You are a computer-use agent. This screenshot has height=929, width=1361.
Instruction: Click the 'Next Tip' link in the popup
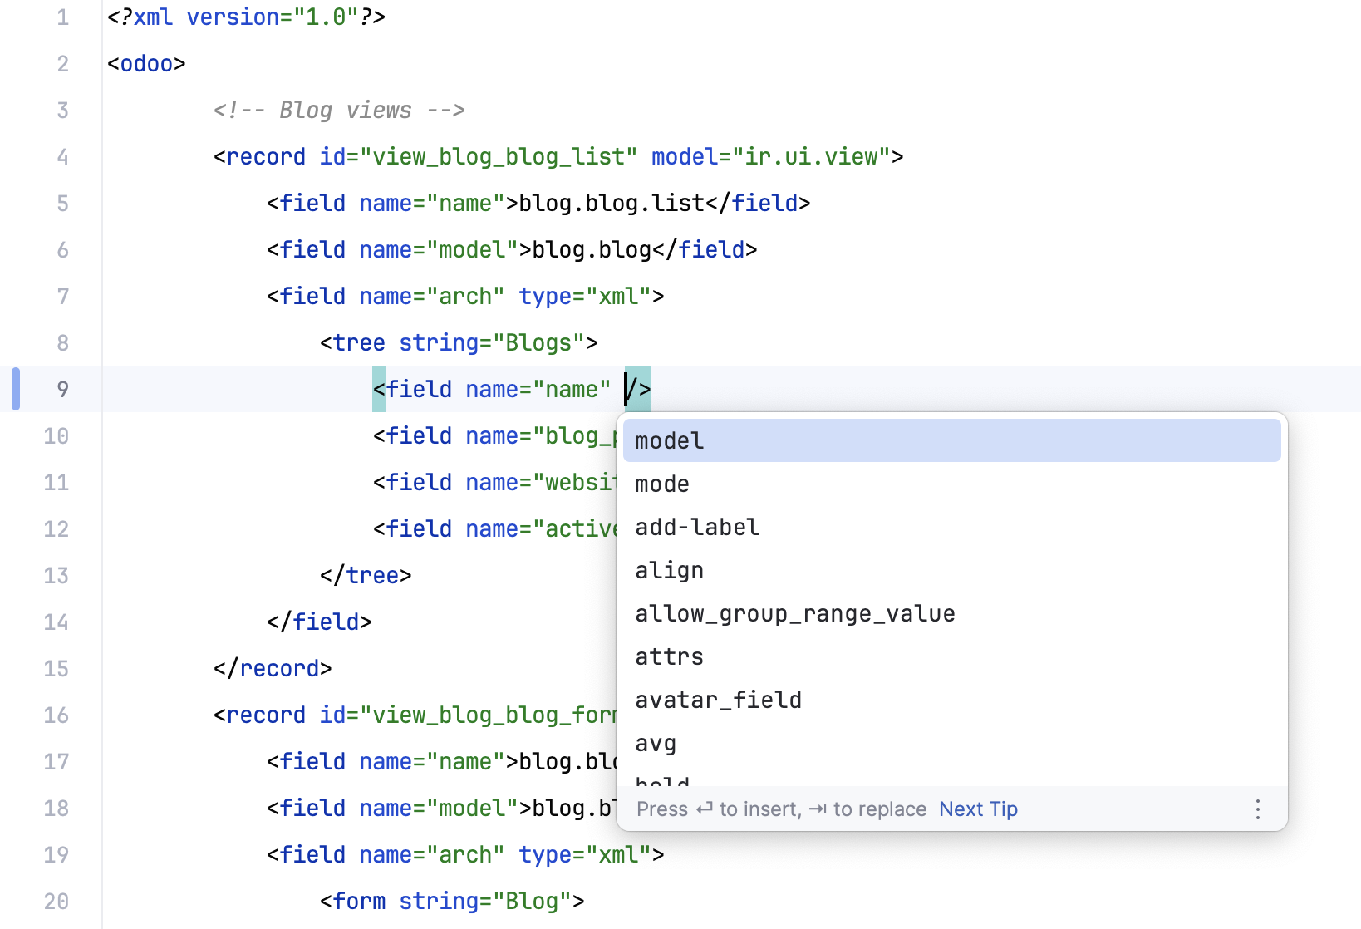point(978,809)
